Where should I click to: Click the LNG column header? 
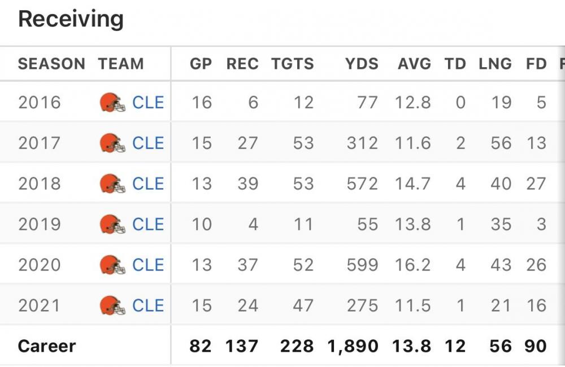tap(495, 64)
